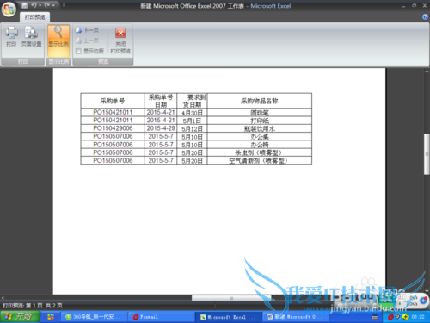Click the system tray clock 08:22
430x323 pixels.
418,317
